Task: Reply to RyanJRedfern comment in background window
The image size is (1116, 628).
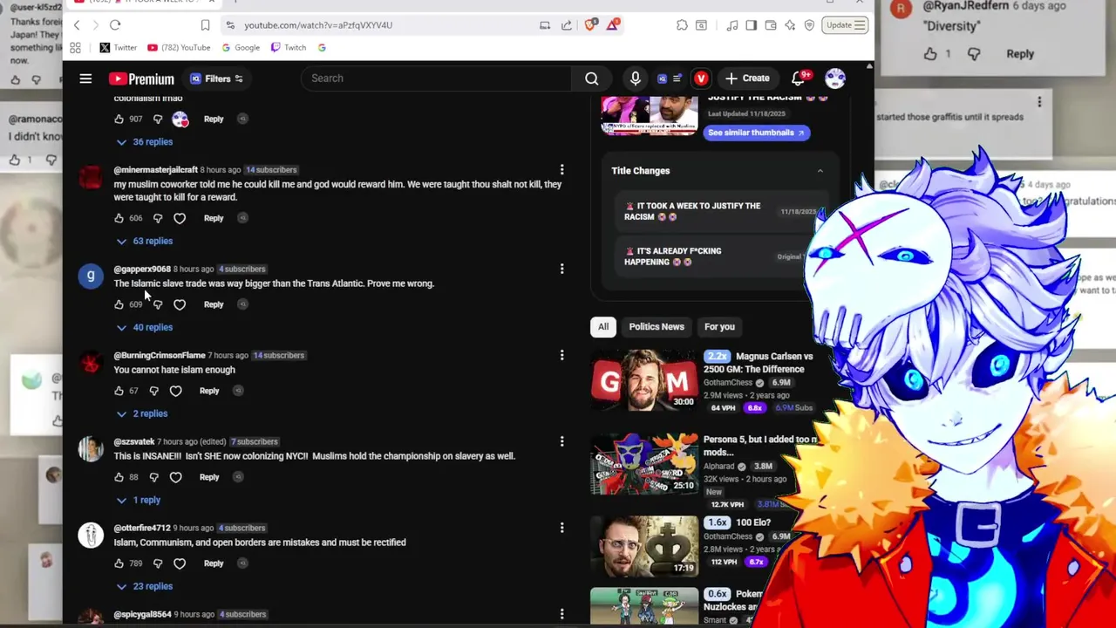Action: [x=1020, y=54]
